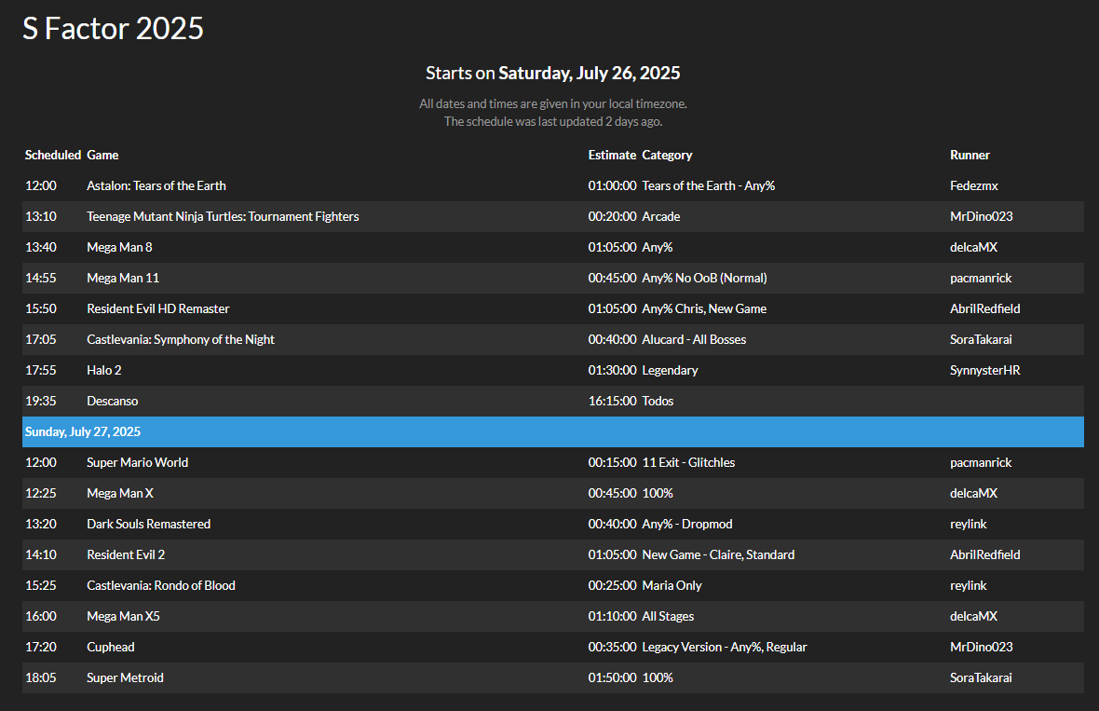Click delcaMX on the Mega Man X5 row
Viewport: 1099px width, 711px height.
[x=973, y=616]
